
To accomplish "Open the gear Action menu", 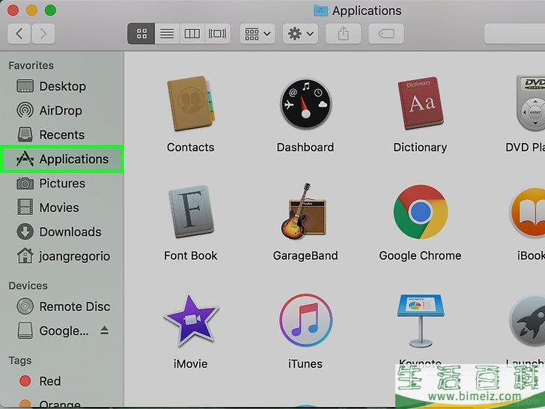I will coord(300,34).
